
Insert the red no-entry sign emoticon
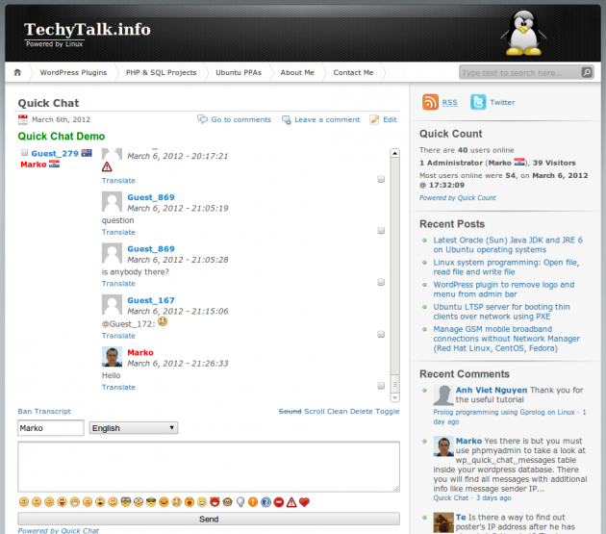click(279, 502)
